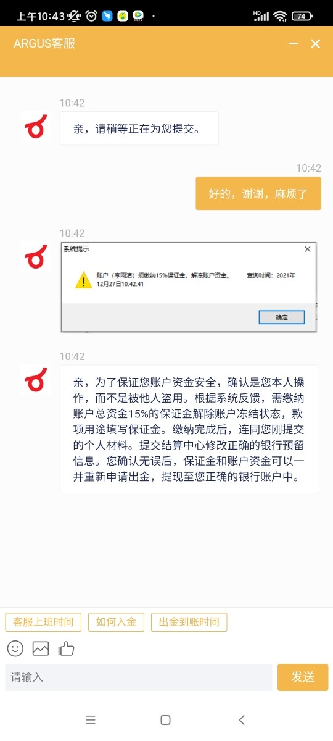Tap the Android home square button

tap(165, 719)
